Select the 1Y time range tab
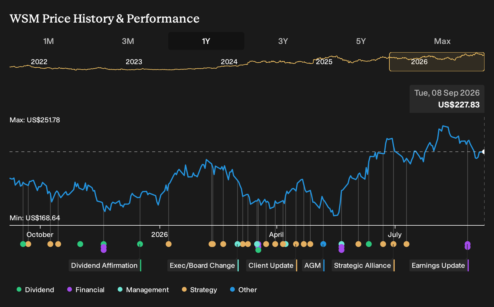The width and height of the screenshot is (494, 307). click(x=206, y=41)
